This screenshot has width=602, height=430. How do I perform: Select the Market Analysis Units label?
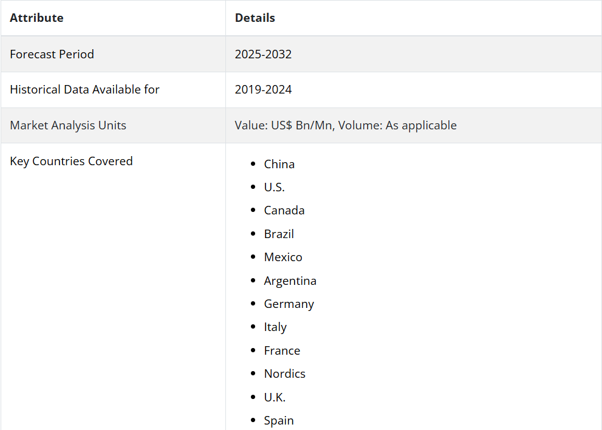(68, 125)
